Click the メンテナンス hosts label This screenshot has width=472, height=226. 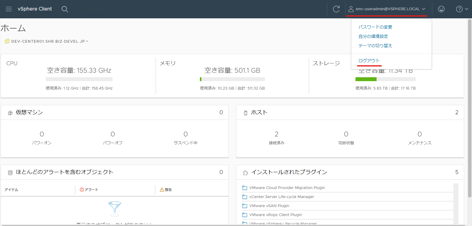(x=420, y=143)
